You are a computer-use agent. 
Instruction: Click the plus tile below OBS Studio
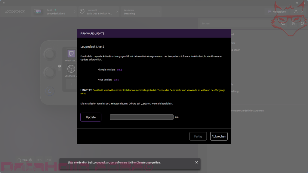click(x=71, y=84)
